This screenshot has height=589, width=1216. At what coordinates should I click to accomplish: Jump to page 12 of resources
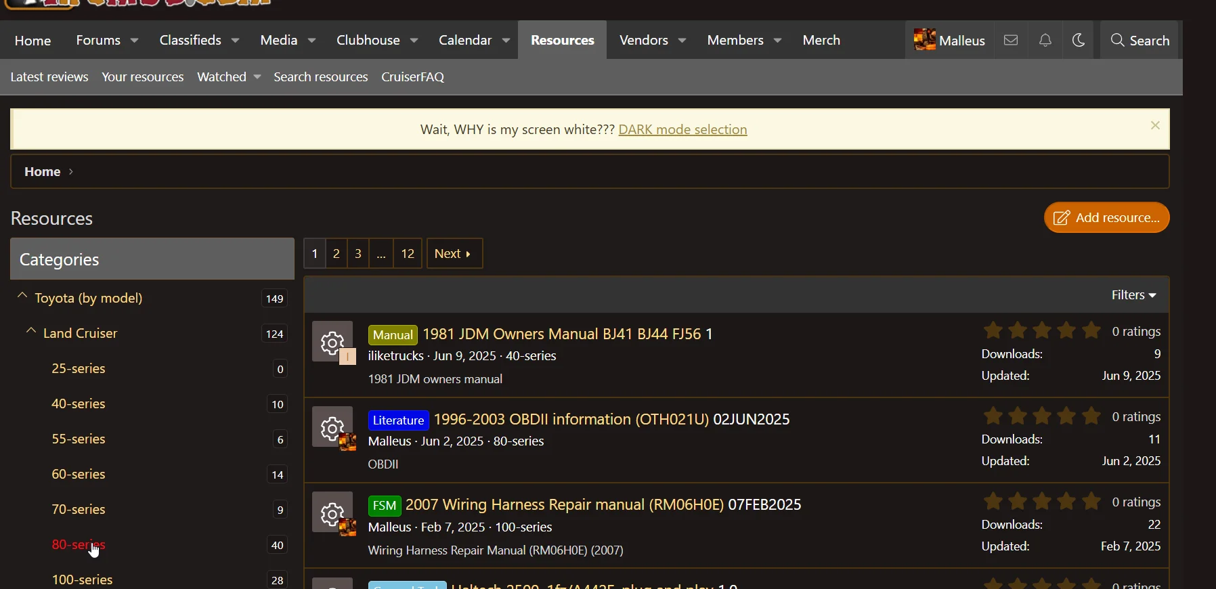click(x=408, y=254)
